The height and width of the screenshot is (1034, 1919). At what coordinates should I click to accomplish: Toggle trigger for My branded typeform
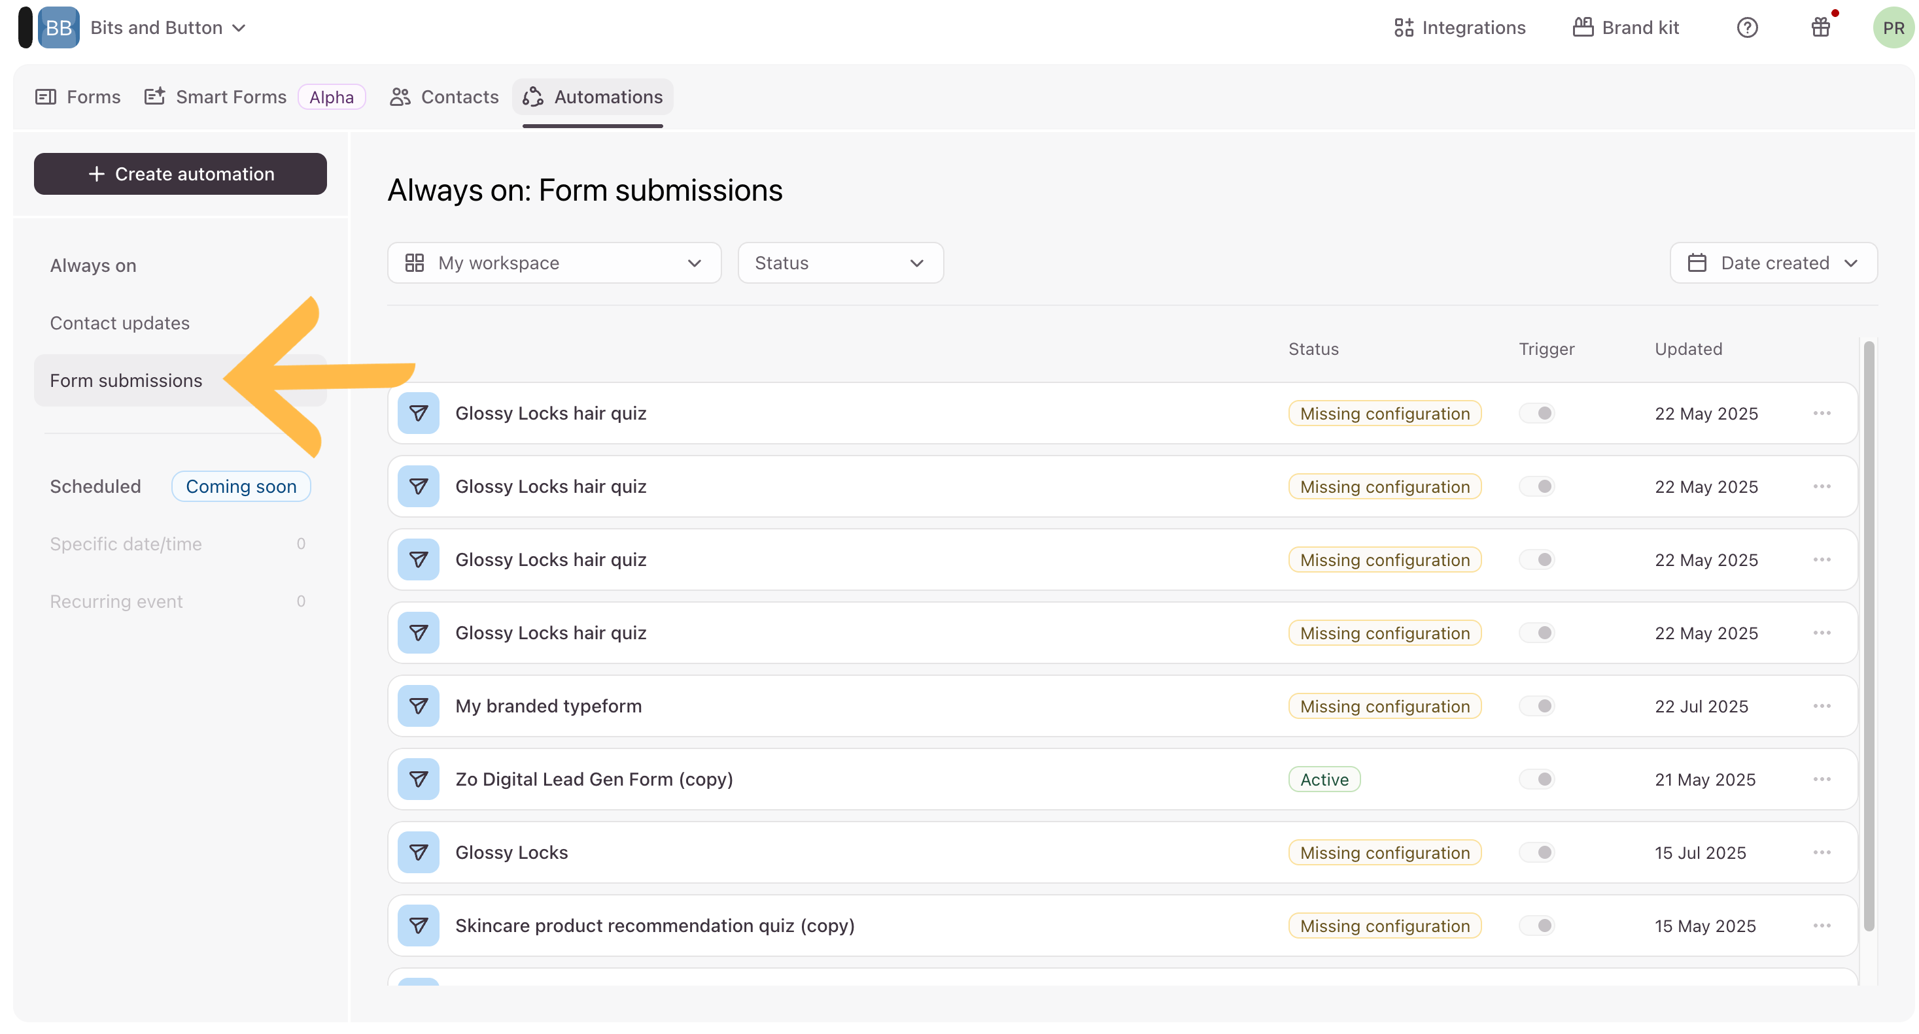(1537, 706)
